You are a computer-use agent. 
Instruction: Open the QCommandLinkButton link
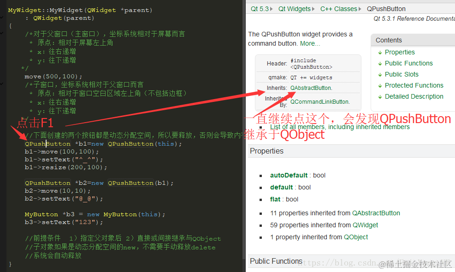click(x=320, y=101)
